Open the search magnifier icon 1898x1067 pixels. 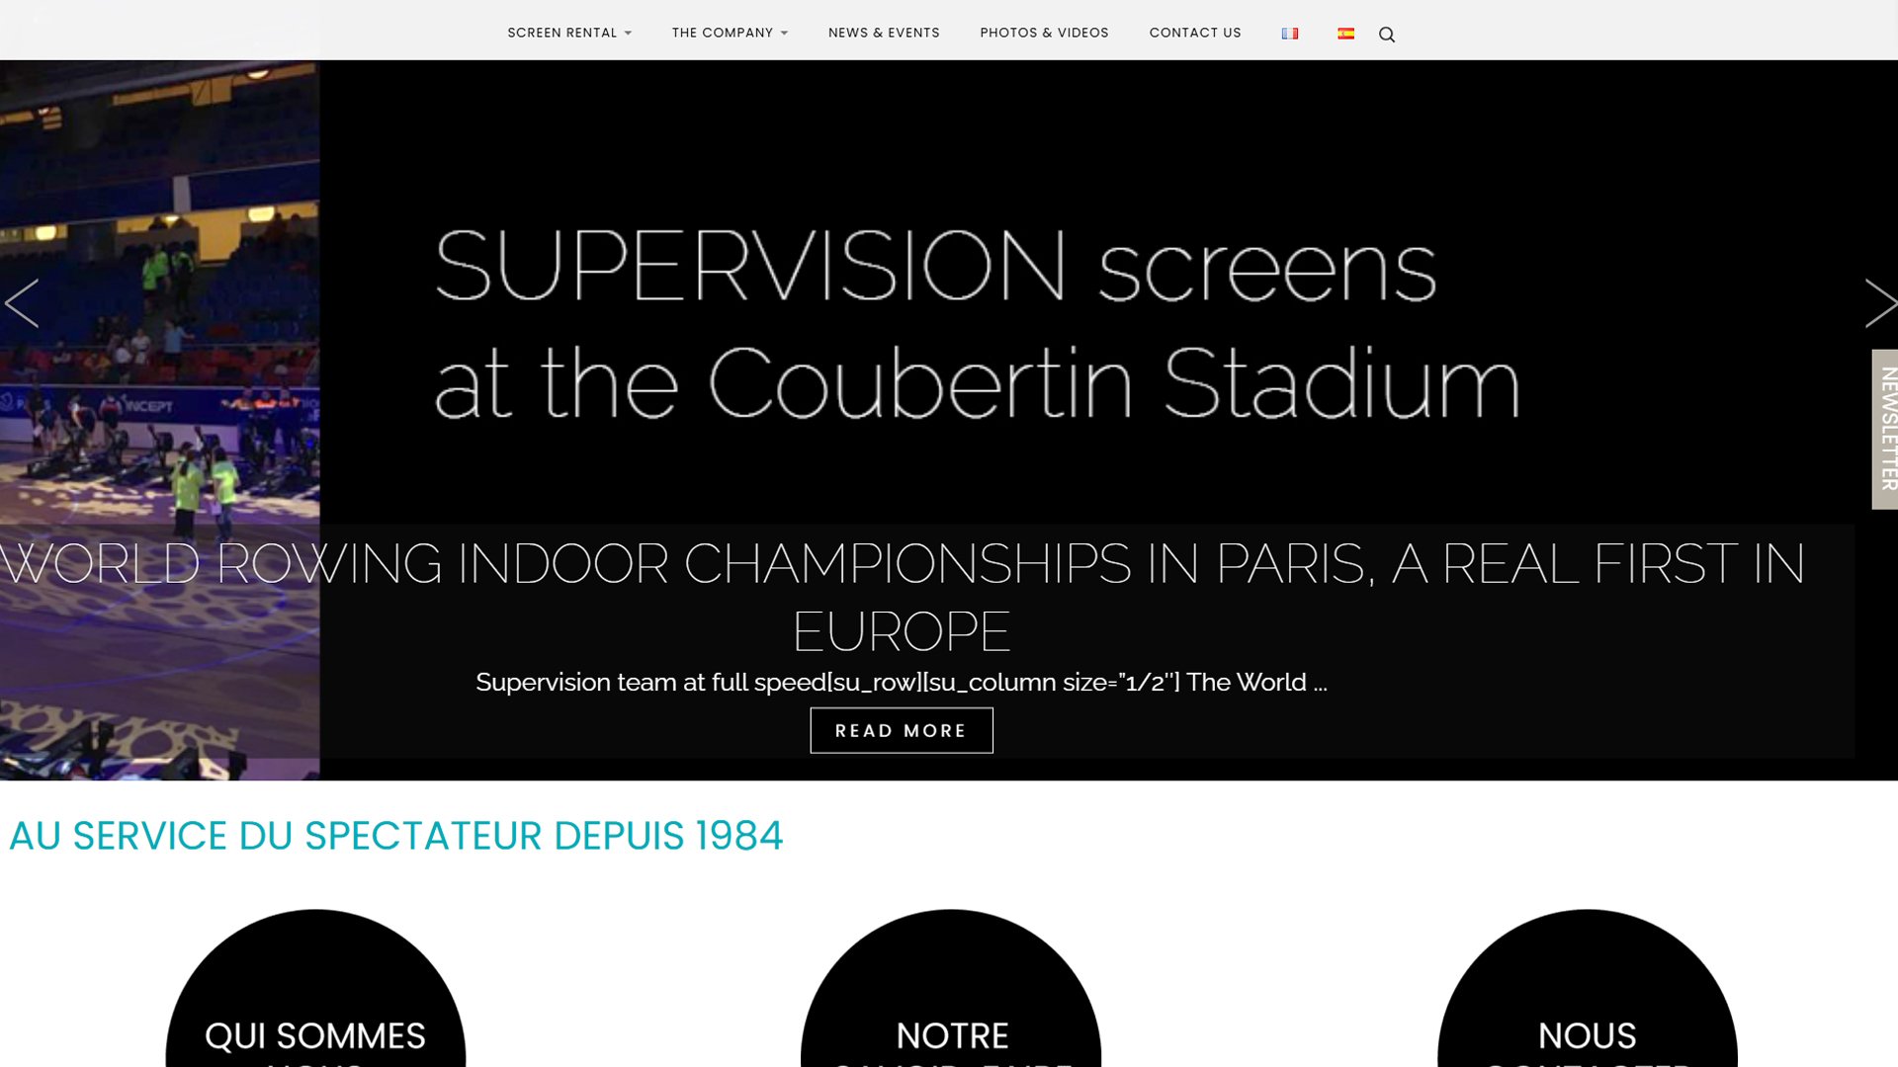1387,35
